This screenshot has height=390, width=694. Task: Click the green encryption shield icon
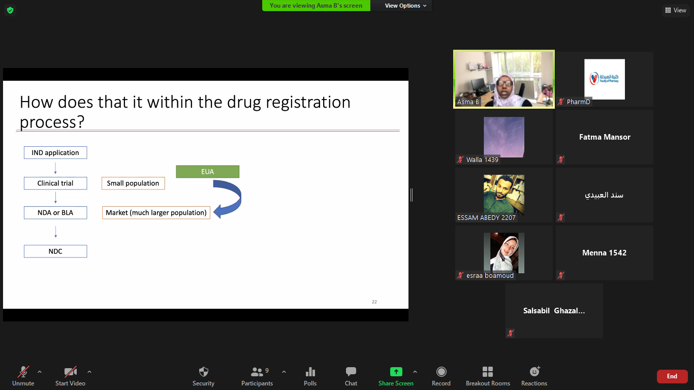click(10, 10)
